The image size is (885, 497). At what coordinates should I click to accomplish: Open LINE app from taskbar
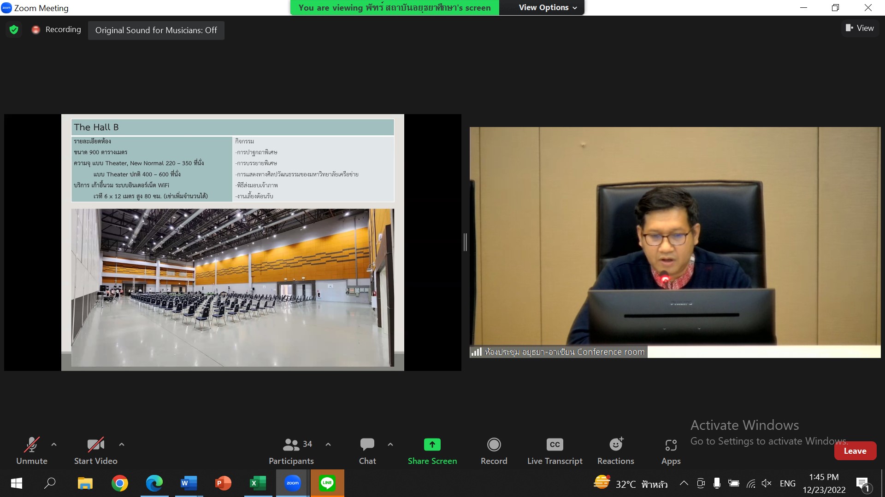tap(327, 483)
